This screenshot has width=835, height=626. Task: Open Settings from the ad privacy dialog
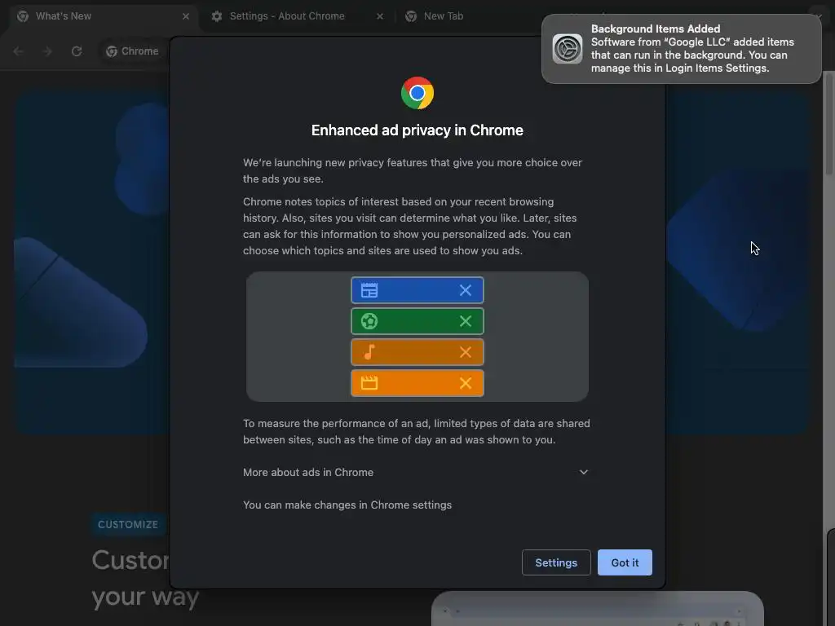(556, 562)
